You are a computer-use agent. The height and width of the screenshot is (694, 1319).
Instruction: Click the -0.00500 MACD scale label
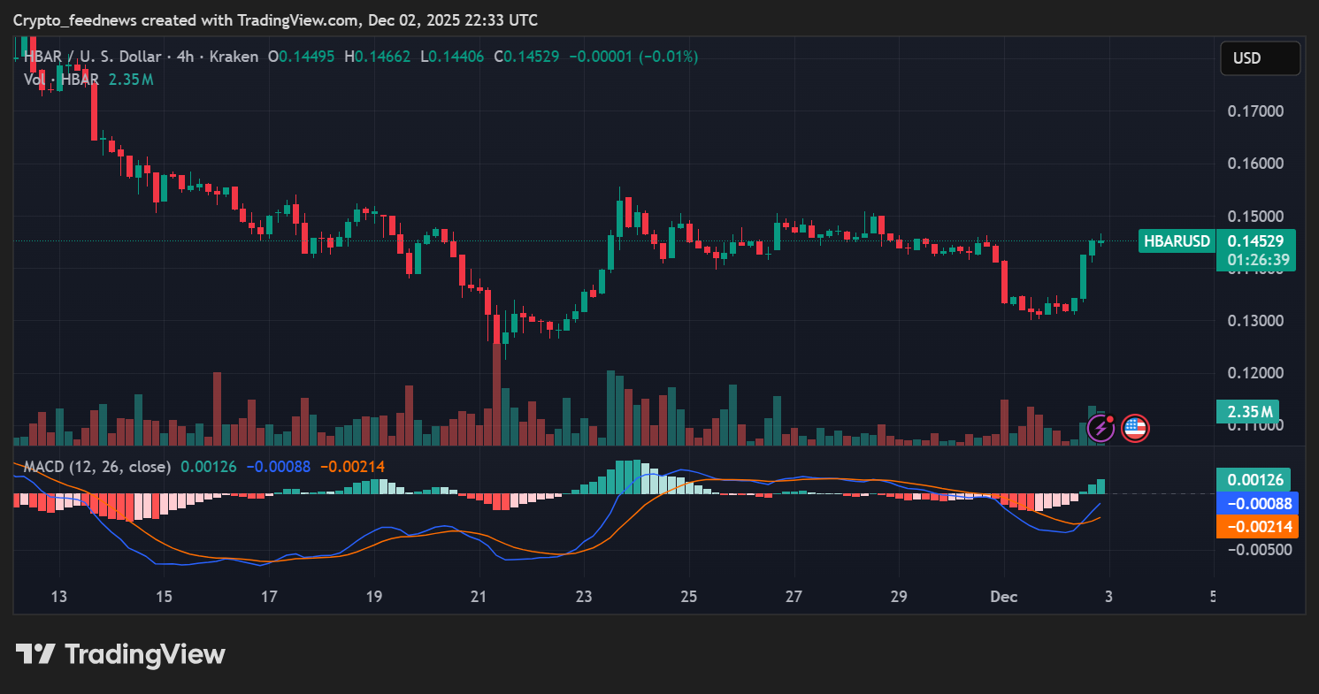(x=1255, y=549)
